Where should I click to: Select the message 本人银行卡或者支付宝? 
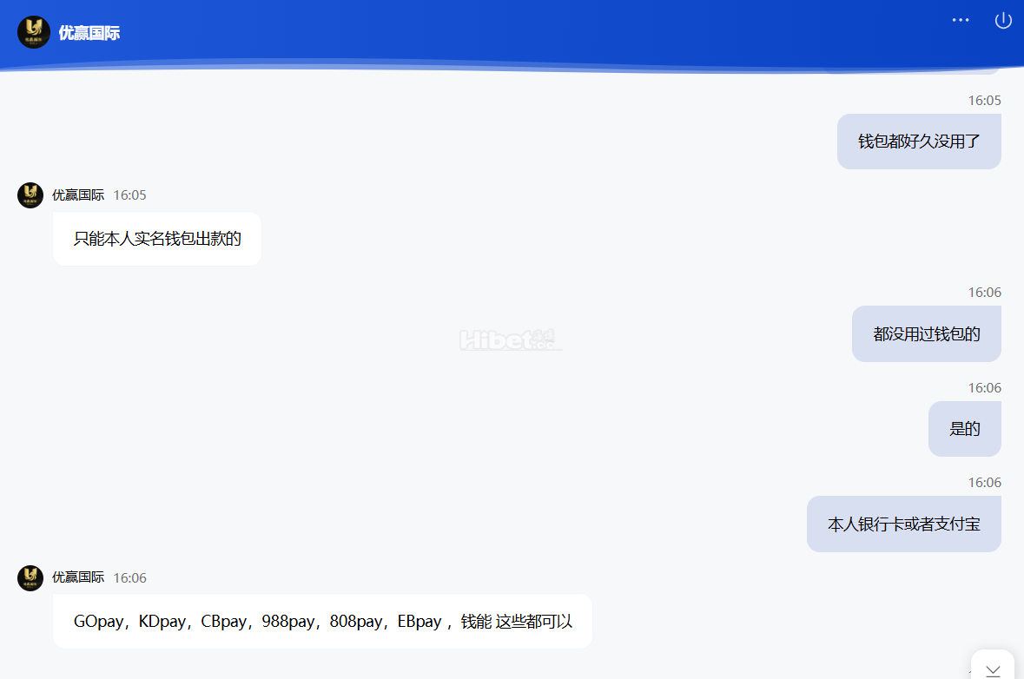pos(903,524)
